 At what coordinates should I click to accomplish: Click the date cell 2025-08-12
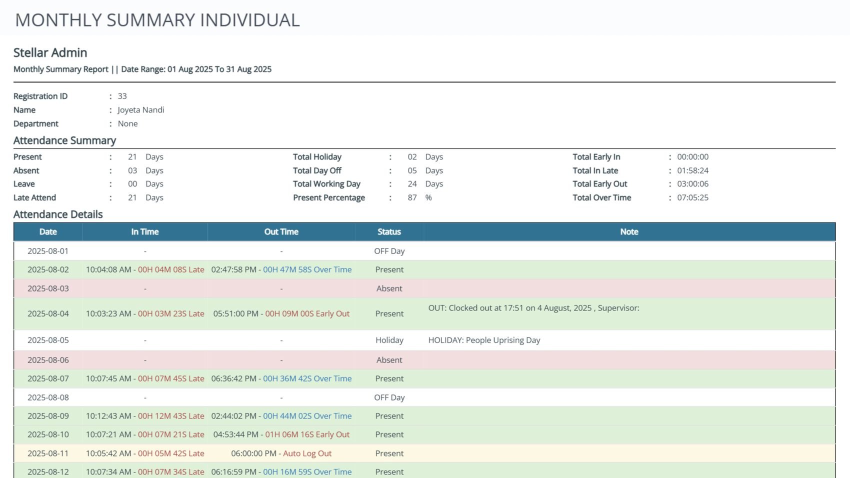click(x=48, y=472)
